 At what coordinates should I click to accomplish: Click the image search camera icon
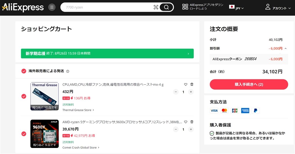click(x=156, y=7)
